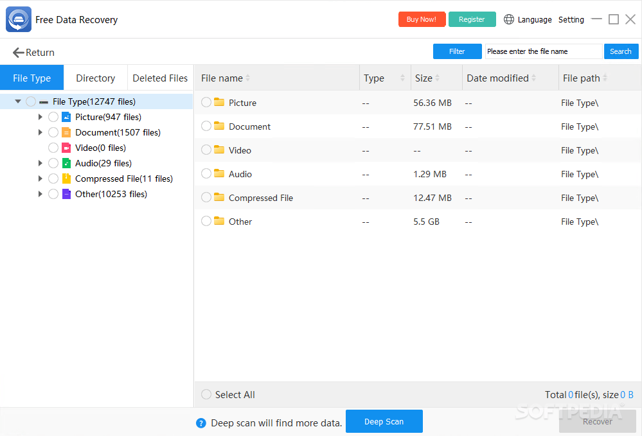
Task: Go back with the Return link
Action: click(x=33, y=53)
